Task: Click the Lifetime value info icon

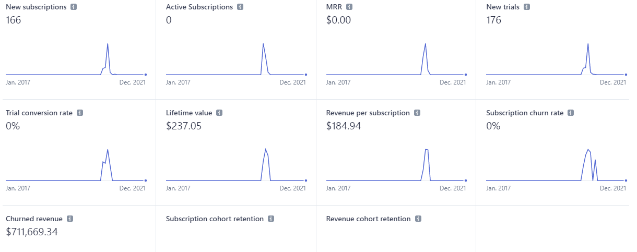Action: tap(219, 113)
